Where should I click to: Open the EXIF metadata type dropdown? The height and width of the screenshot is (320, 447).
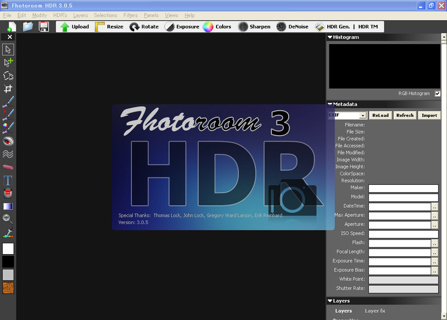click(363, 115)
